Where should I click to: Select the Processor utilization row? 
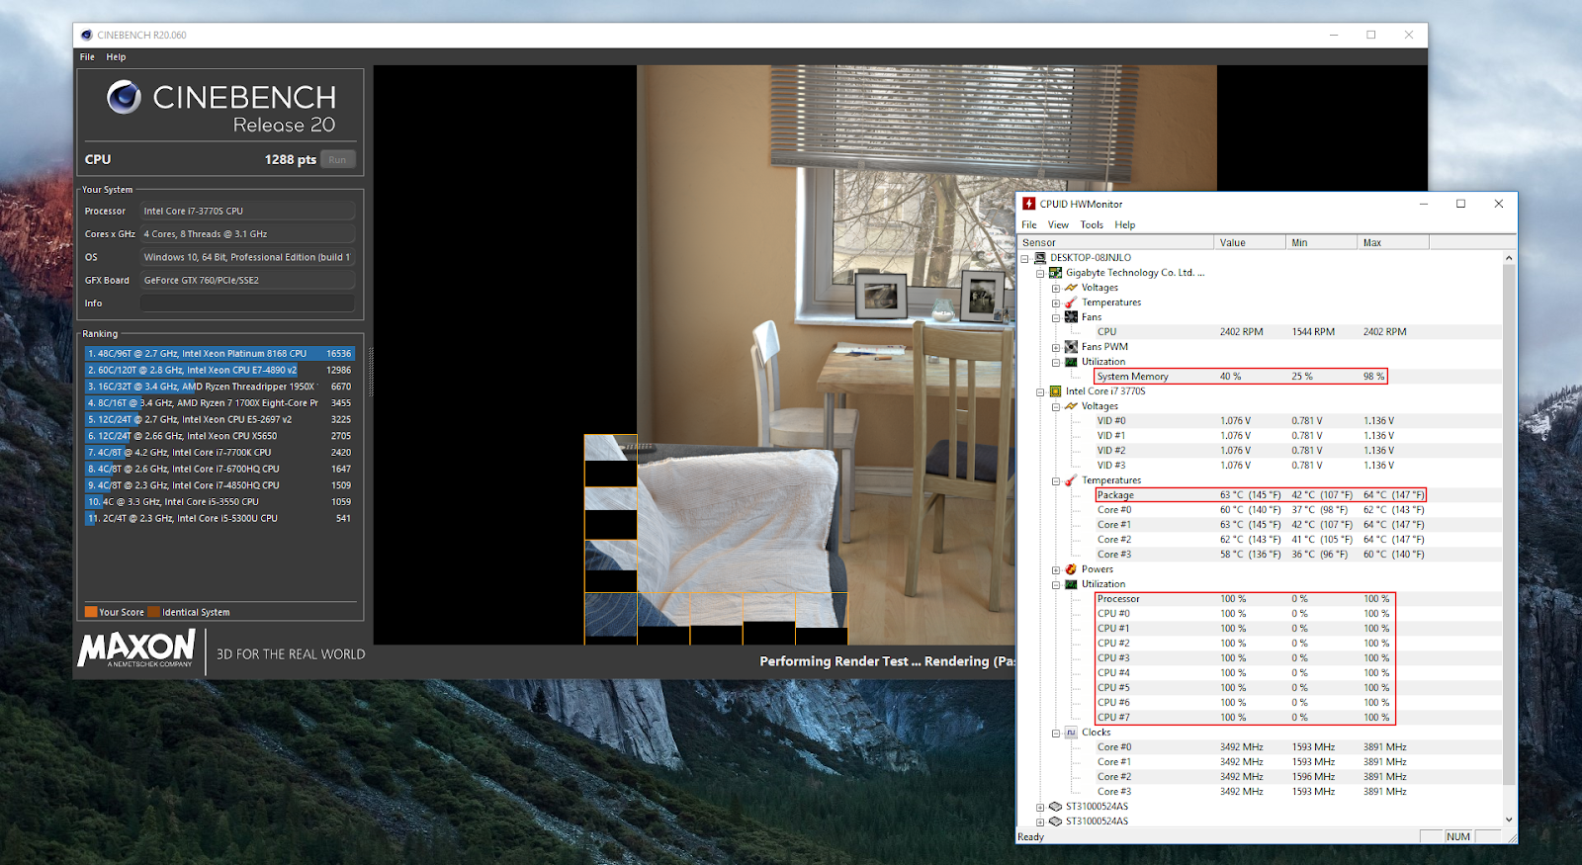coord(1245,599)
